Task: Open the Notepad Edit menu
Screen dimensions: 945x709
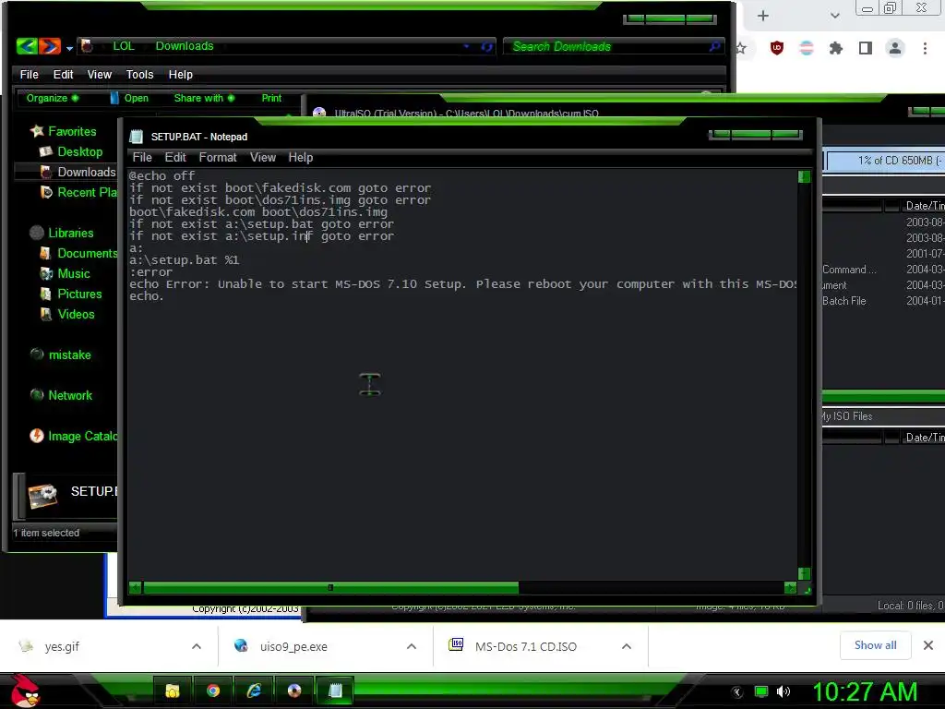Action: [175, 157]
